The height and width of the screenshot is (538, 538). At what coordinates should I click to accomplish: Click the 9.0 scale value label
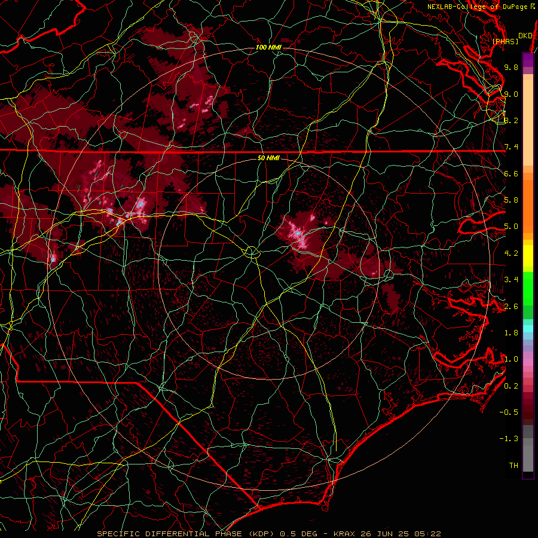511,94
